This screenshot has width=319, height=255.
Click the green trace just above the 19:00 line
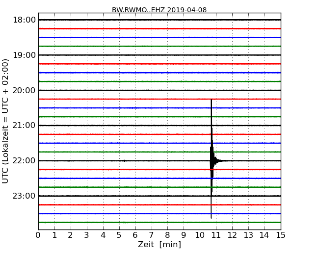pos(159,47)
